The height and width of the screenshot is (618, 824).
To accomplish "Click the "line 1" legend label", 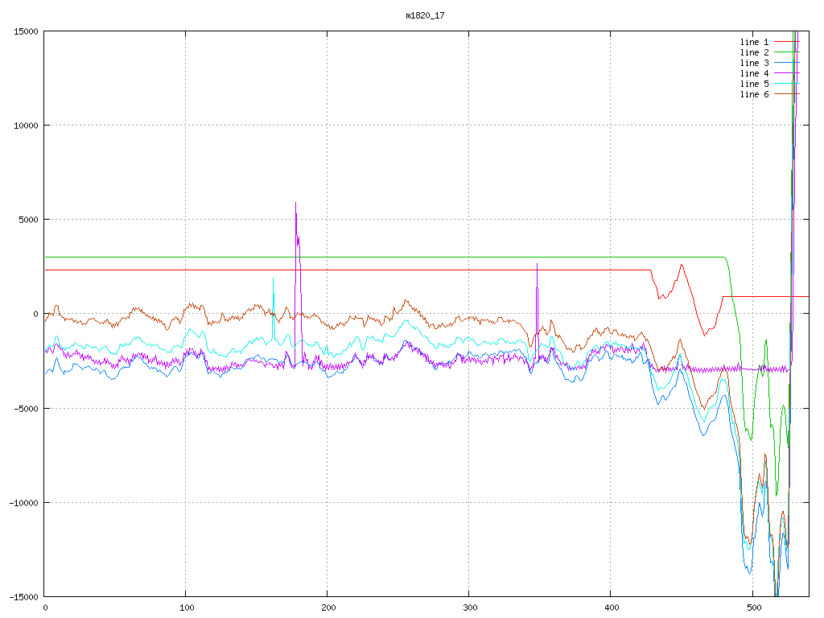I will (x=754, y=42).
